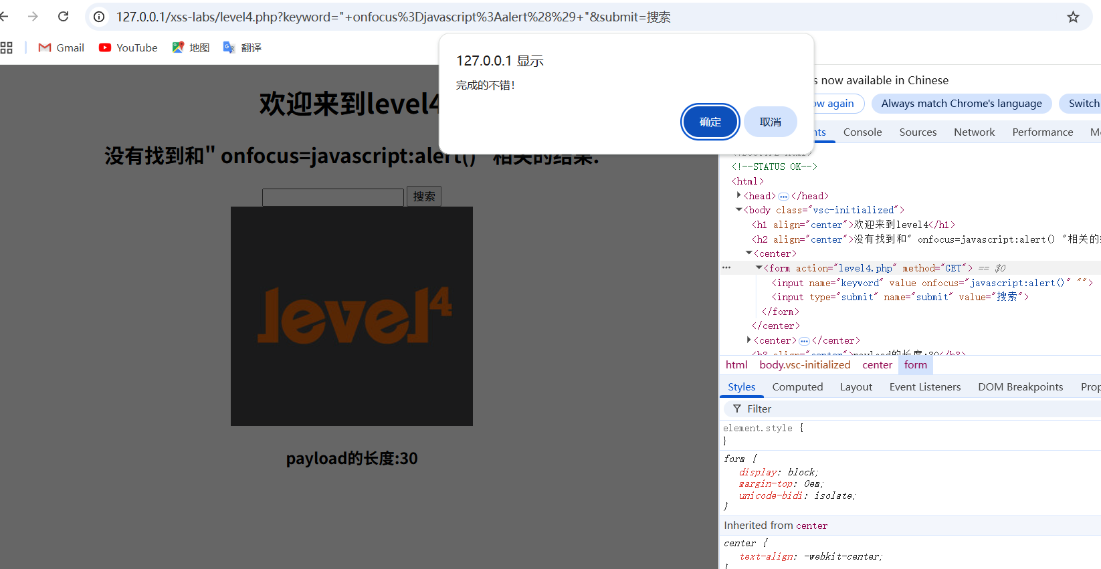Open the Console tab in DevTools
The image size is (1101, 569).
pyautogui.click(x=862, y=132)
